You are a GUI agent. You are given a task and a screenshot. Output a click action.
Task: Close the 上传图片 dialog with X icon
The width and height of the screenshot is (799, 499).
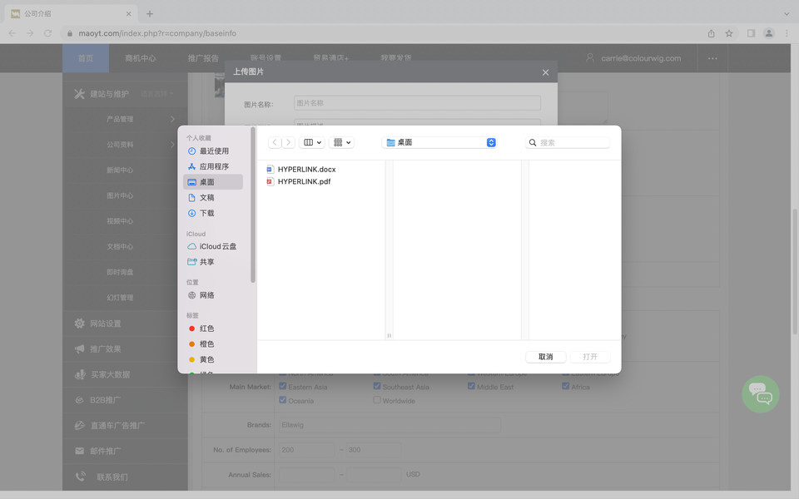tap(545, 72)
